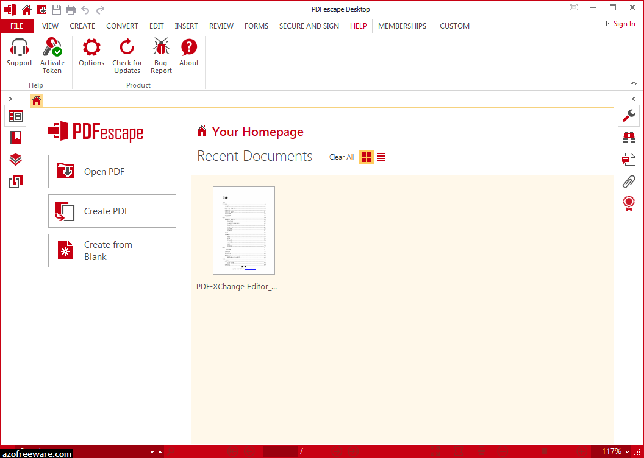Click the redo arrow in title bar
The image size is (644, 458).
point(100,10)
